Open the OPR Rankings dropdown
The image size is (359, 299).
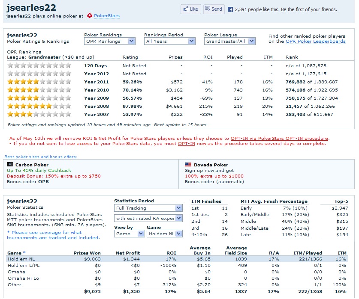click(109, 41)
